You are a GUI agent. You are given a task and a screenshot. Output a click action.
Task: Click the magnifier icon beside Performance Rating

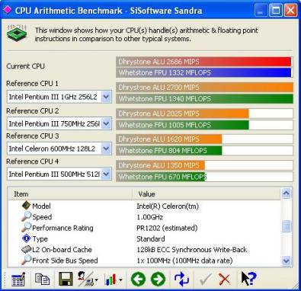(x=26, y=227)
